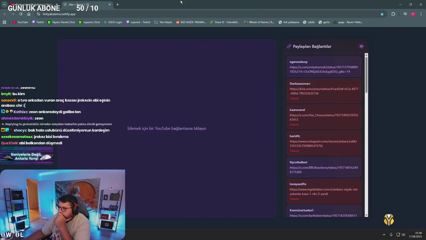Open NyrotheBest's x.com BBLReactions link
426x240 pixels.
click(323, 170)
